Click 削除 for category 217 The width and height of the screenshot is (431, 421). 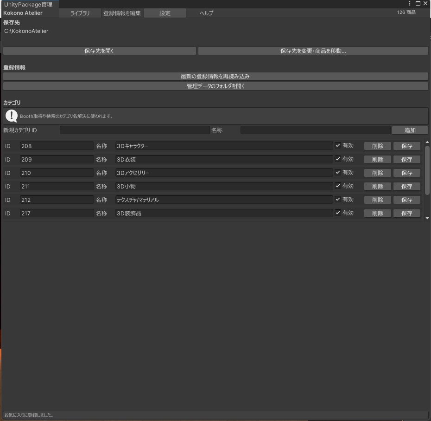click(377, 214)
